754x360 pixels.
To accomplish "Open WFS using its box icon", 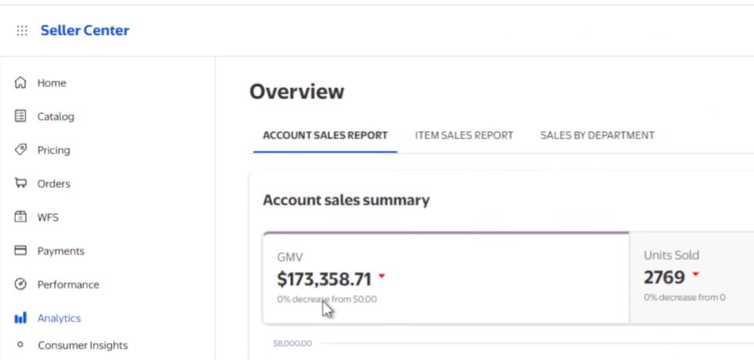I will [x=22, y=217].
